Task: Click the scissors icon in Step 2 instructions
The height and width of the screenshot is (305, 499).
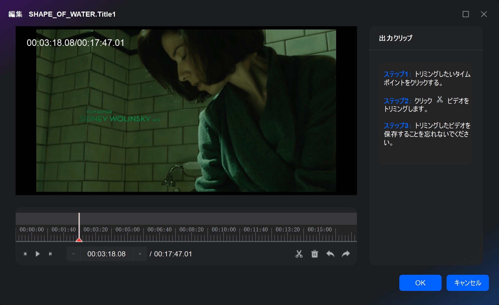Action: tap(440, 100)
